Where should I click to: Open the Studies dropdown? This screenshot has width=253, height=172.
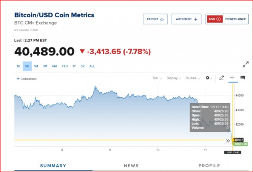pos(192,78)
